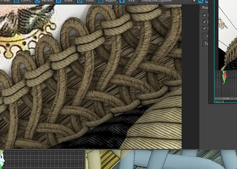Click the Refresh button in the render toolbar
Image resolution: width=237 pixels, height=169 pixels.
coord(44,1)
